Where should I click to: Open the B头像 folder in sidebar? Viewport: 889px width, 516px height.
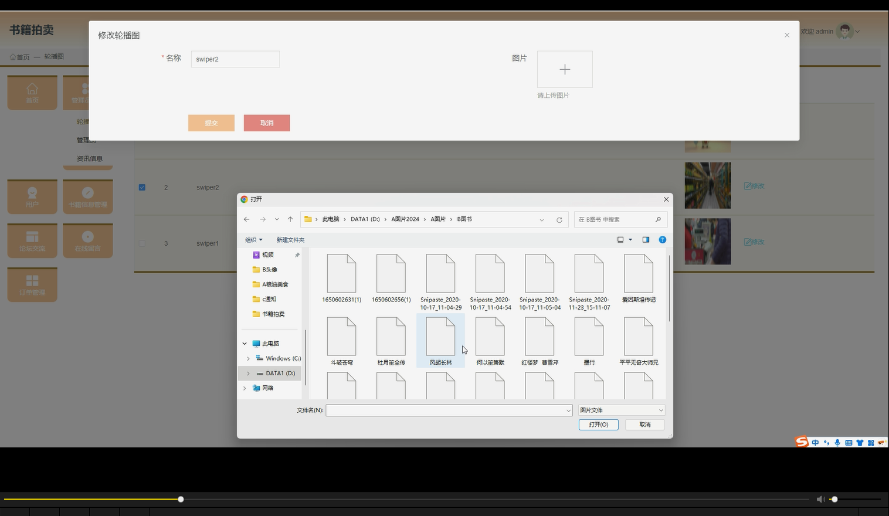[270, 270]
